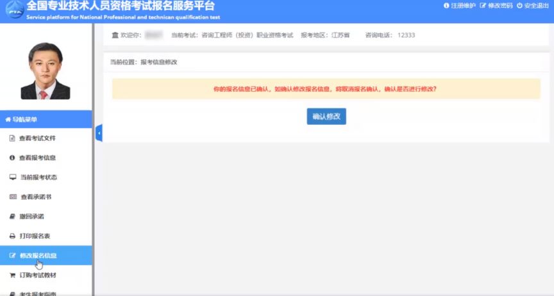
Task: Select 修改报名信息 in sidebar
Action: (x=46, y=256)
